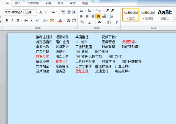Open phonetic guide wén icon

[x=68, y=12]
